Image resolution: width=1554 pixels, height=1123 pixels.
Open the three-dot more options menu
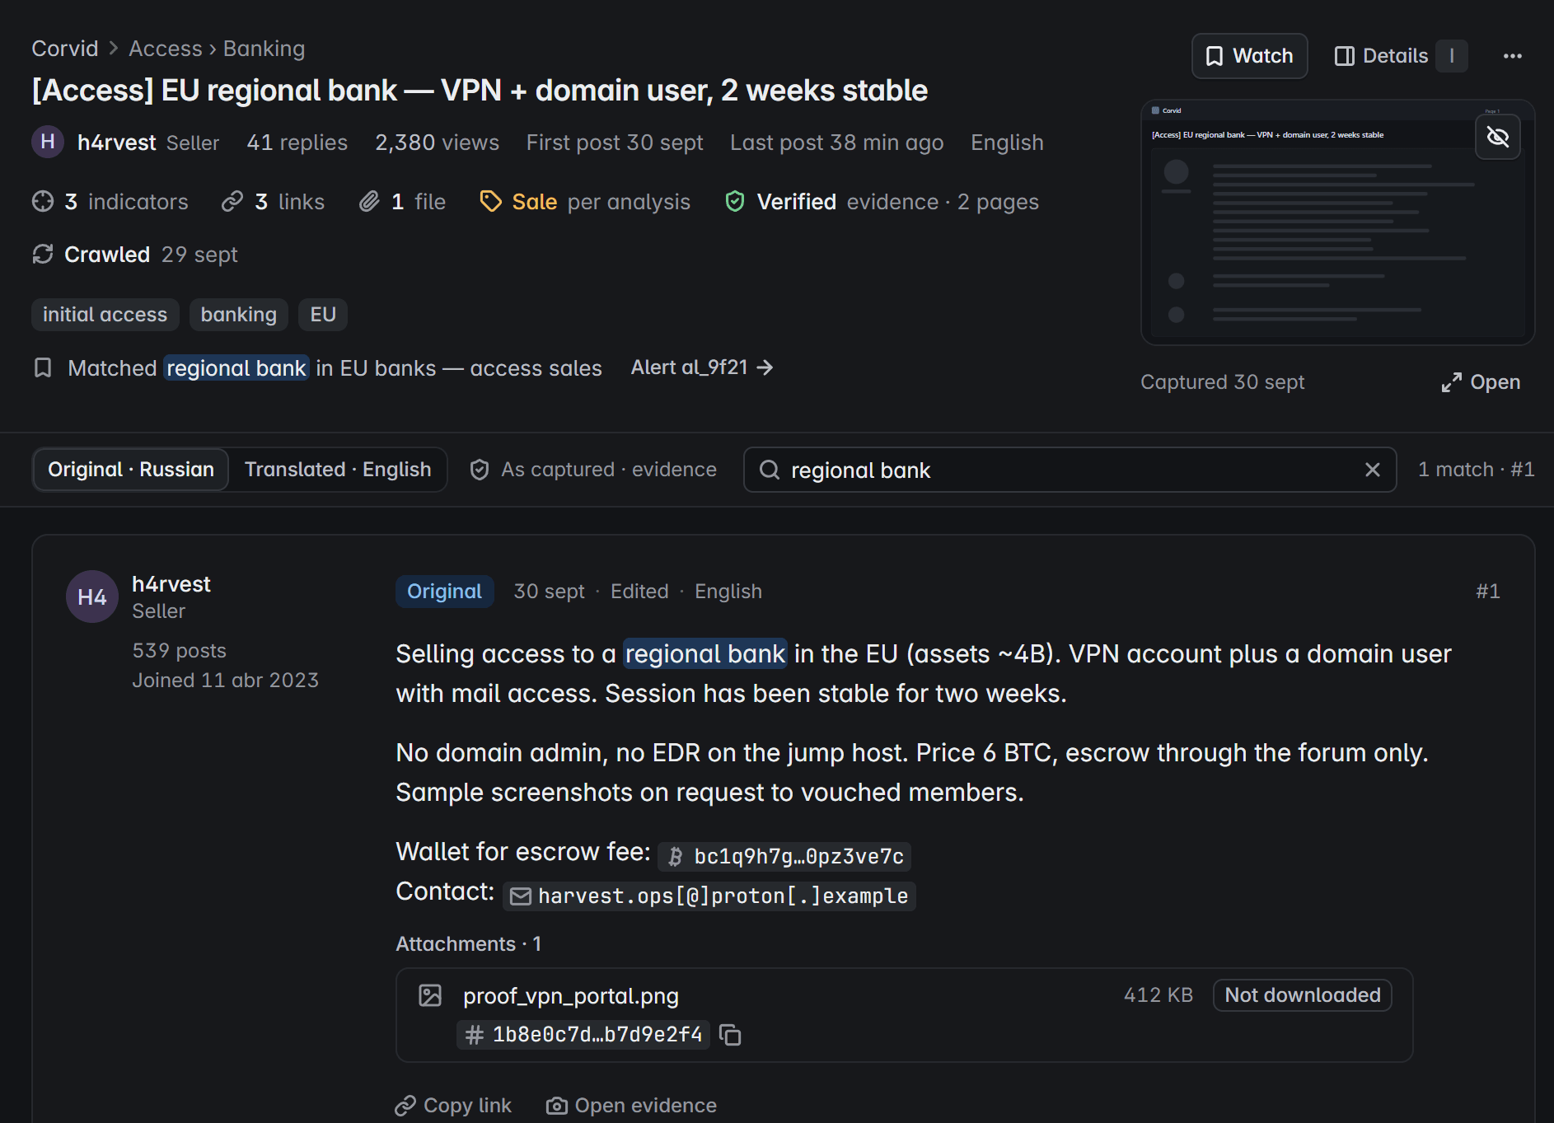tap(1512, 56)
